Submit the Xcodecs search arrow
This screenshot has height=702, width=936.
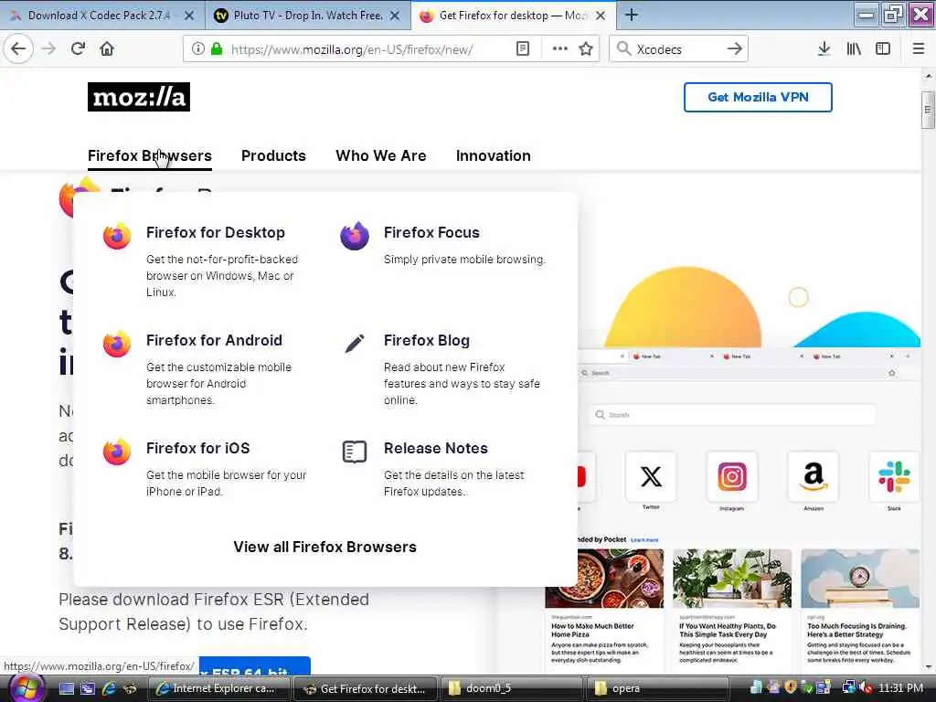[x=734, y=49]
